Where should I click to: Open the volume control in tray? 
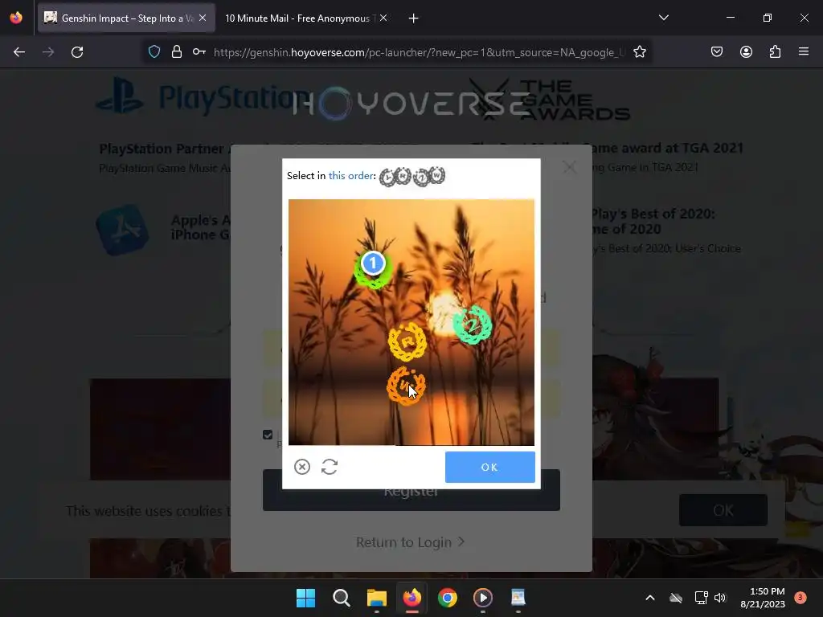tap(720, 598)
